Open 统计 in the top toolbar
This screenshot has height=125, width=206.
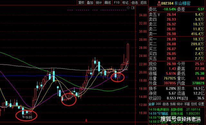pyautogui.click(x=99, y=3)
